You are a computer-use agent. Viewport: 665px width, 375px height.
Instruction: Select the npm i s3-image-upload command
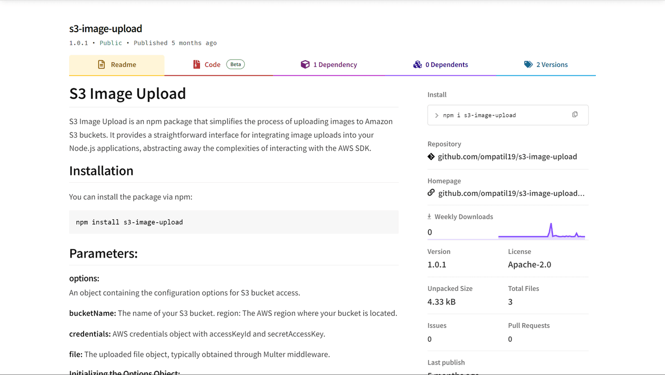click(x=479, y=115)
